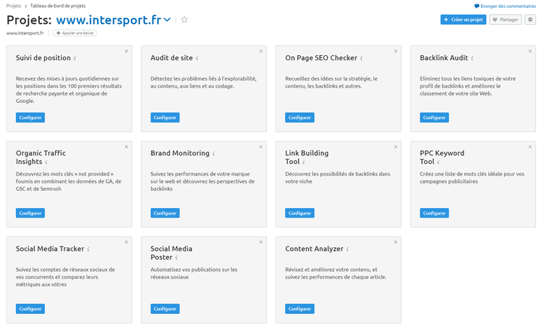Remove the Brand Monitoring card
Image resolution: width=544 pixels, height=330 pixels.
point(261,147)
